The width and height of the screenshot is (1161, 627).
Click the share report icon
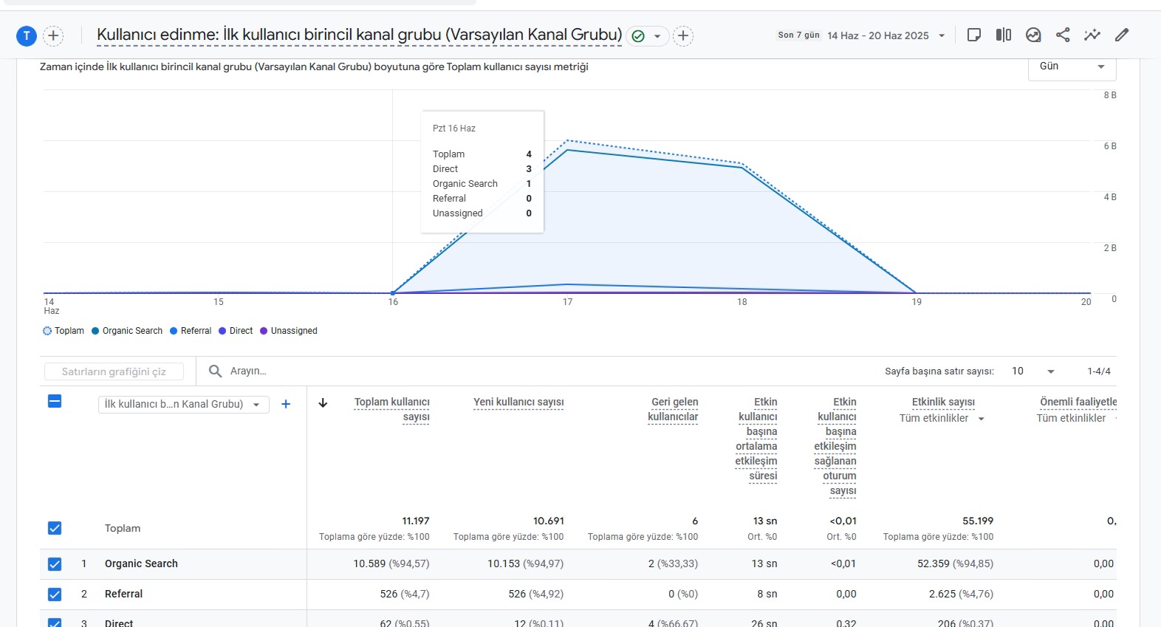tap(1063, 35)
